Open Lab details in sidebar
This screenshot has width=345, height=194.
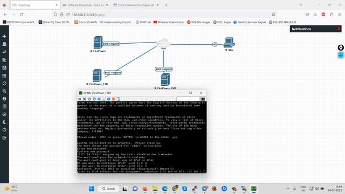click(x=4, y=107)
